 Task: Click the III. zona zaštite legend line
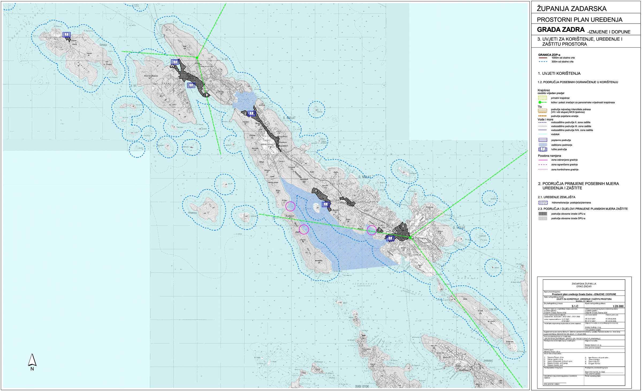pyautogui.click(x=542, y=126)
